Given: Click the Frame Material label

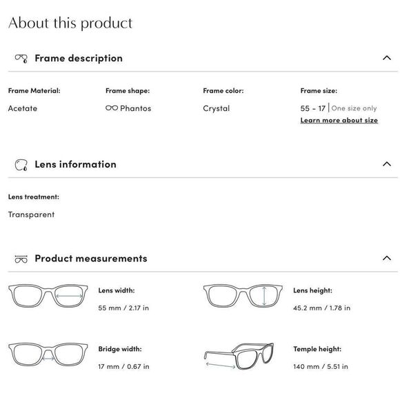Looking at the screenshot, I should [34, 91].
